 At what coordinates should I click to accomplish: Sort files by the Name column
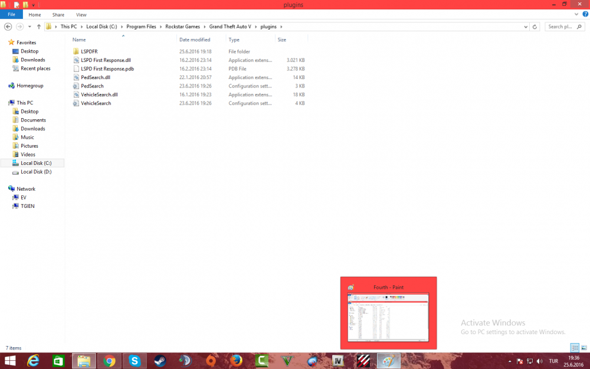pyautogui.click(x=79, y=40)
